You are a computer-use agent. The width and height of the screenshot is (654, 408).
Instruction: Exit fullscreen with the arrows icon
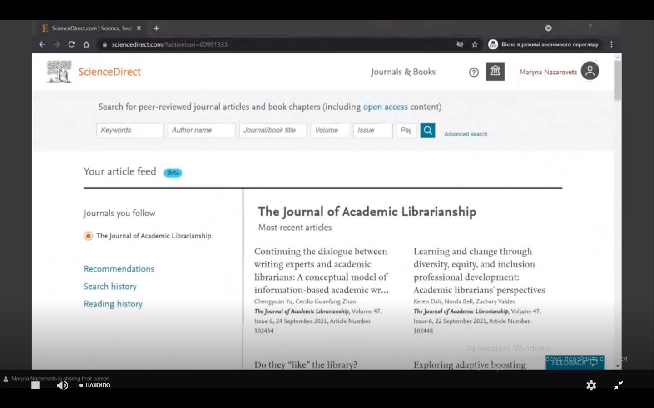619,385
